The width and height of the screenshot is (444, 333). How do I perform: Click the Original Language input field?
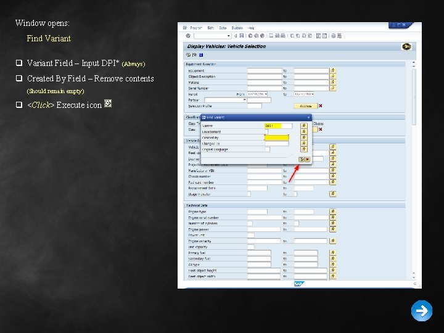click(x=267, y=149)
